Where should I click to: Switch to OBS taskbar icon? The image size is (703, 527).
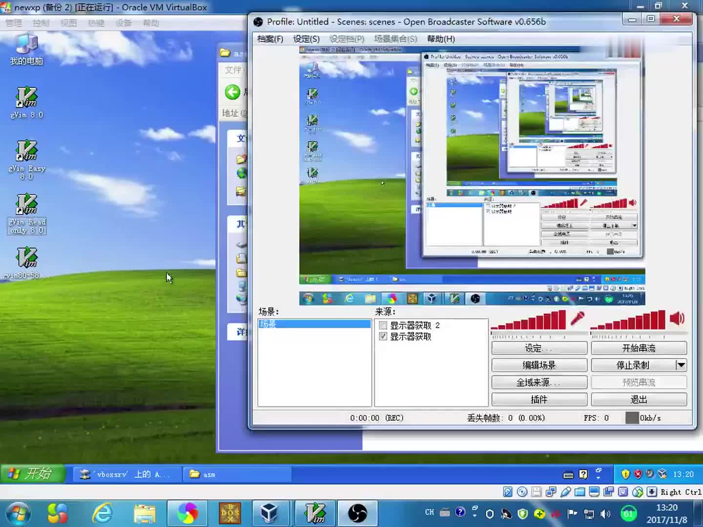coord(357,513)
